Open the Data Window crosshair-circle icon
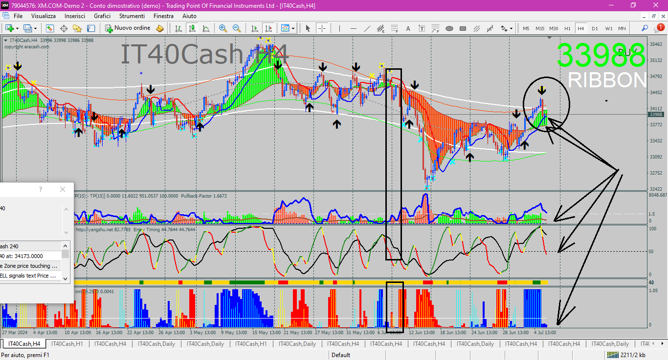668x360 pixels. click(x=64, y=28)
